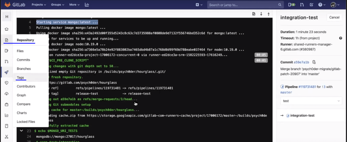
Task: Expand the More menu in navbar
Action: [x=74, y=5]
